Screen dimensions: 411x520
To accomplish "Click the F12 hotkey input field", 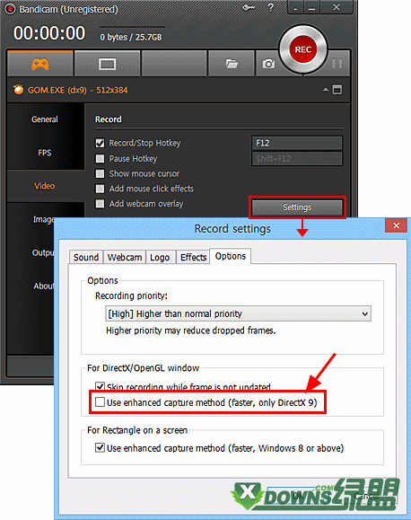I will click(x=297, y=143).
